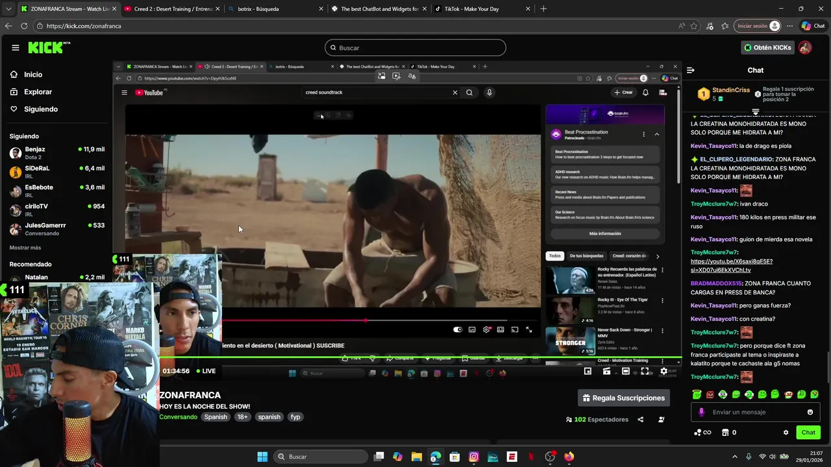Open EsBebote channel in the Siguiendo list
This screenshot has width=831, height=467.
(x=57, y=191)
